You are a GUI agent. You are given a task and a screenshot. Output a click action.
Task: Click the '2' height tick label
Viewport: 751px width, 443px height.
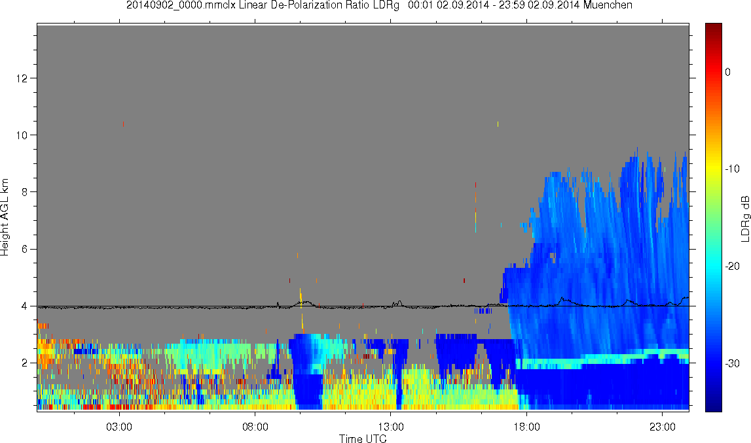pyautogui.click(x=24, y=363)
